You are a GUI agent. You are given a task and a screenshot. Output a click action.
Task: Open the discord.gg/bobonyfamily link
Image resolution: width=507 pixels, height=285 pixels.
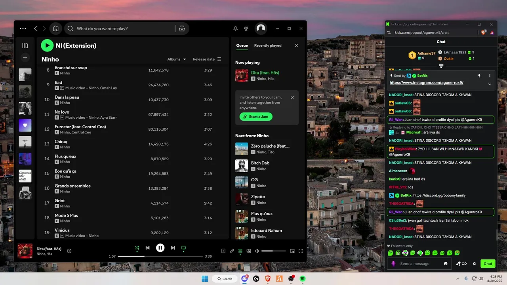tap(439, 196)
